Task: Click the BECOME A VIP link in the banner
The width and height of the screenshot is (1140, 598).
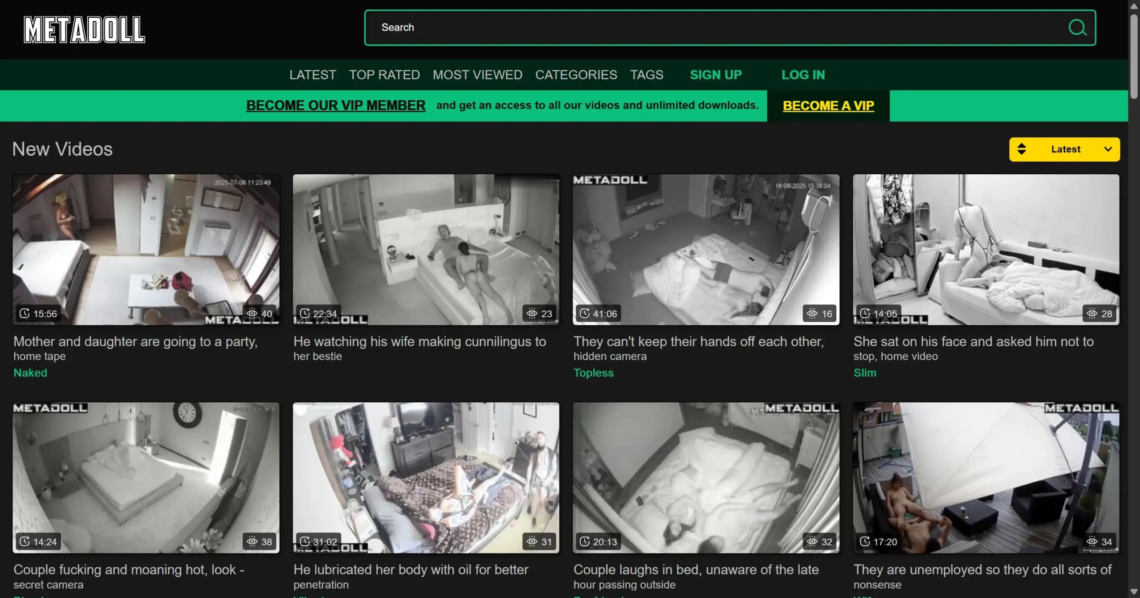Action: point(828,106)
